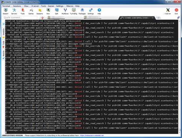Click the Servers toolbar icon
Screen dimensions: 182x138
(14, 11)
